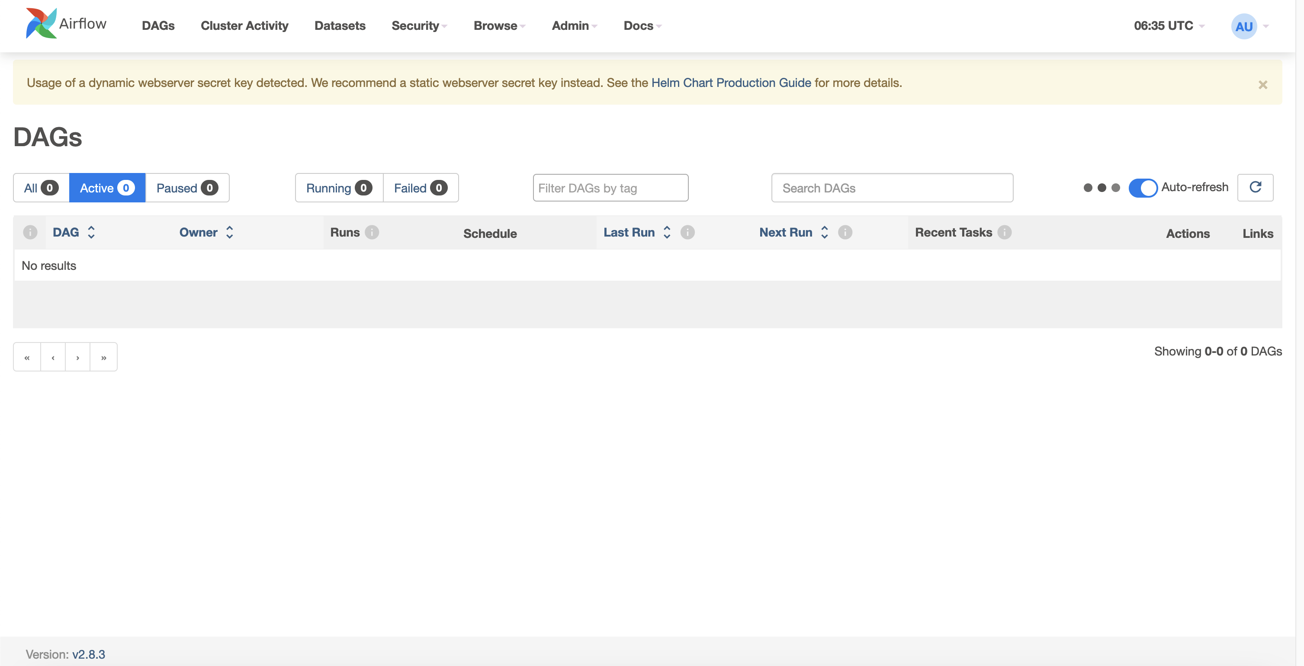The width and height of the screenshot is (1304, 666).
Task: Click the Search DAGs input field
Action: 891,188
